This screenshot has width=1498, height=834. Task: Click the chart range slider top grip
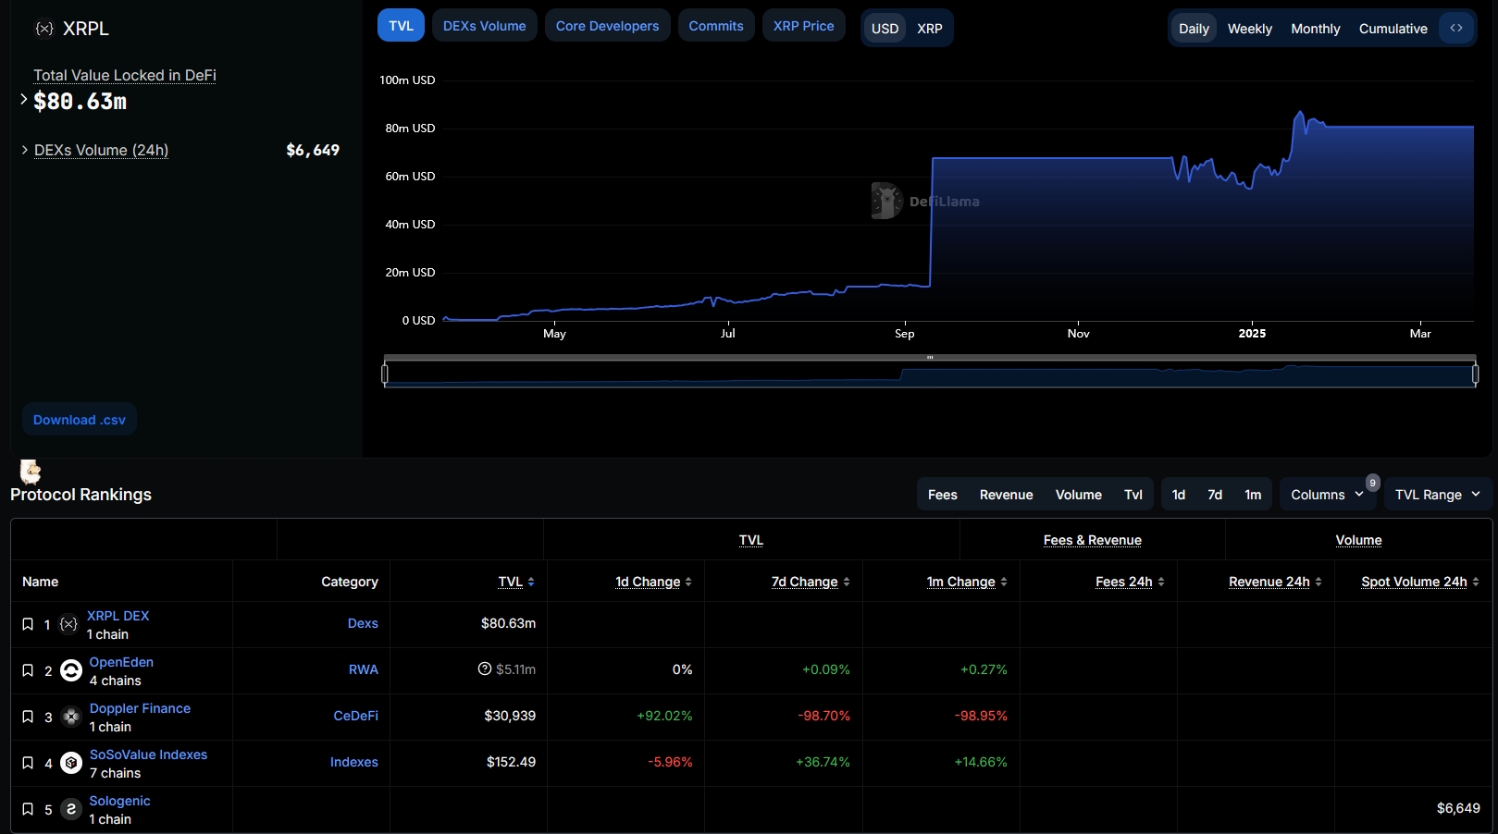[x=930, y=358]
